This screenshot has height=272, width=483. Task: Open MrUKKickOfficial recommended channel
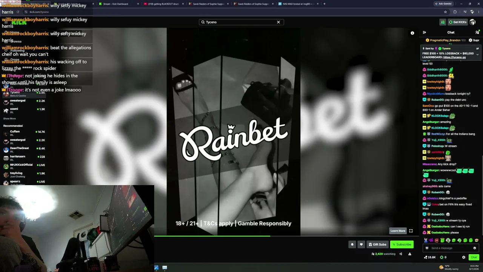[x=24, y=166]
